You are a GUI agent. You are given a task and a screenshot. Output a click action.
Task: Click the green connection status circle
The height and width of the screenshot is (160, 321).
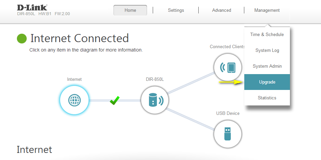click(22, 38)
